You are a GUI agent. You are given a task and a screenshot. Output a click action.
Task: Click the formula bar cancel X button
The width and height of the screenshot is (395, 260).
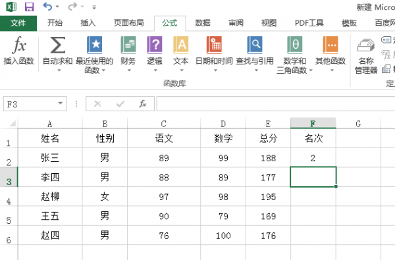(97, 103)
